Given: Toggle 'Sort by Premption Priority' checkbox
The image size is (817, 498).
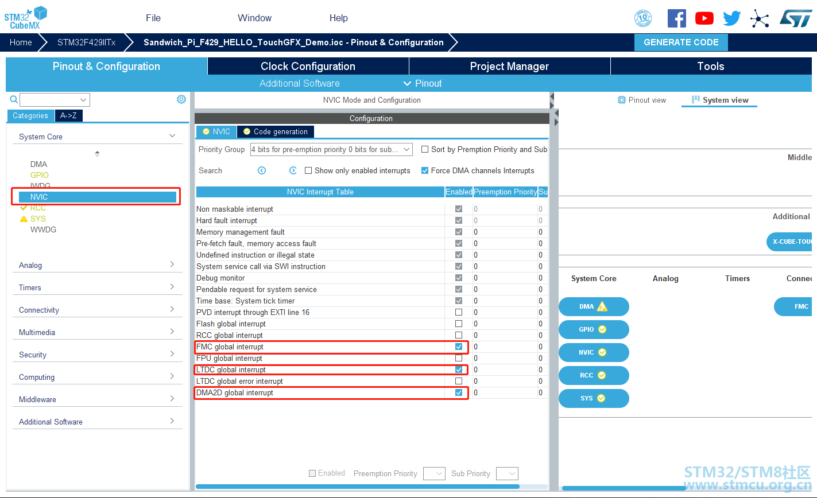Looking at the screenshot, I should click(425, 149).
